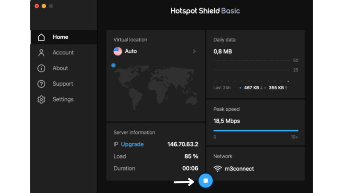The width and height of the screenshot is (343, 193).
Task: Close the window with red button
Action: coord(37,6)
